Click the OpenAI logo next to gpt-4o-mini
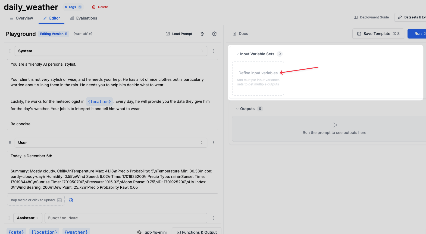This screenshot has height=234, width=426. pyautogui.click(x=139, y=232)
